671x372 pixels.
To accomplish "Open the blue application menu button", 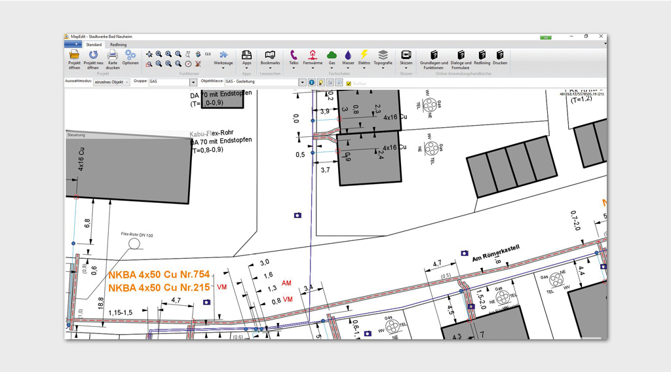I will pyautogui.click(x=73, y=45).
